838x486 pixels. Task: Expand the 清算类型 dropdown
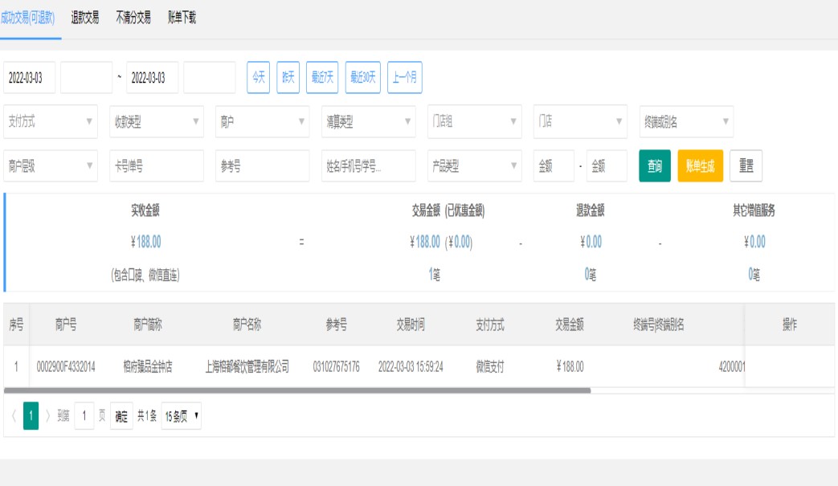pos(368,121)
